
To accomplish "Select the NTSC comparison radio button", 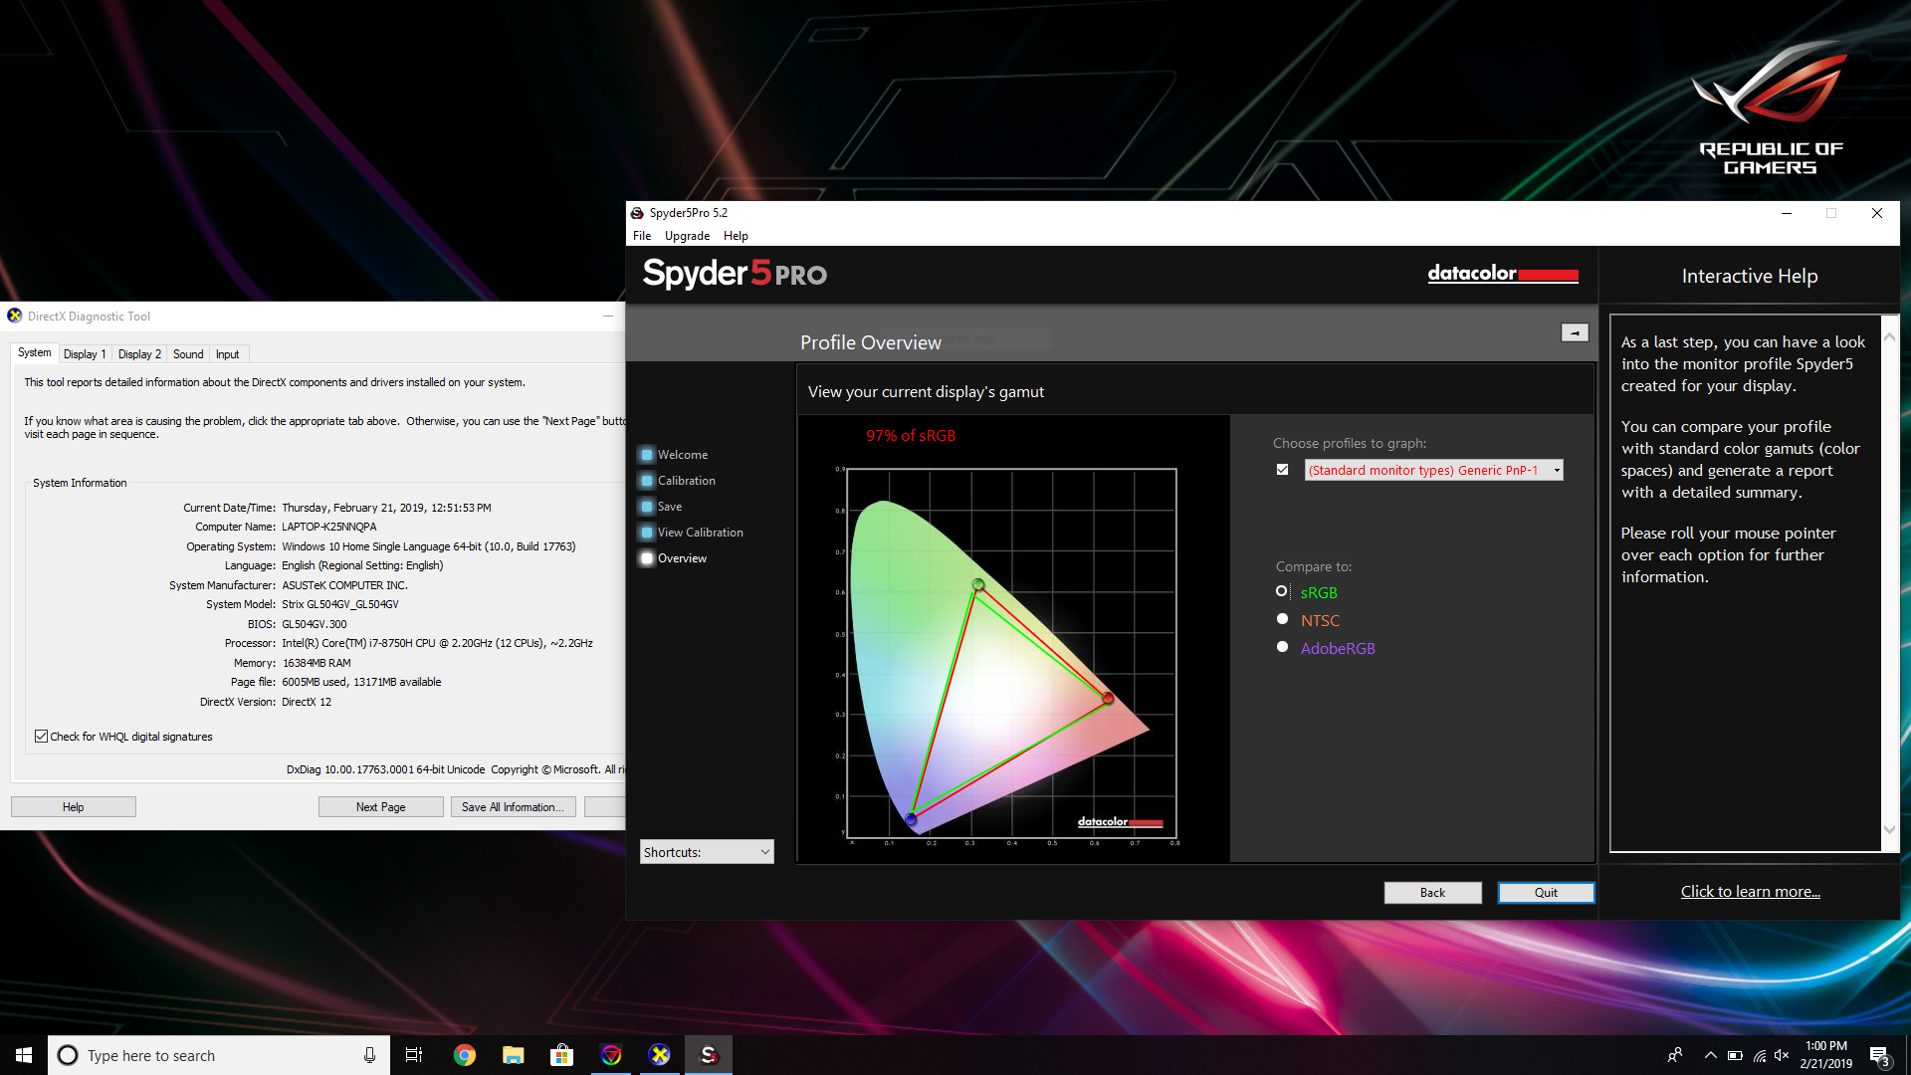I will click(1282, 619).
